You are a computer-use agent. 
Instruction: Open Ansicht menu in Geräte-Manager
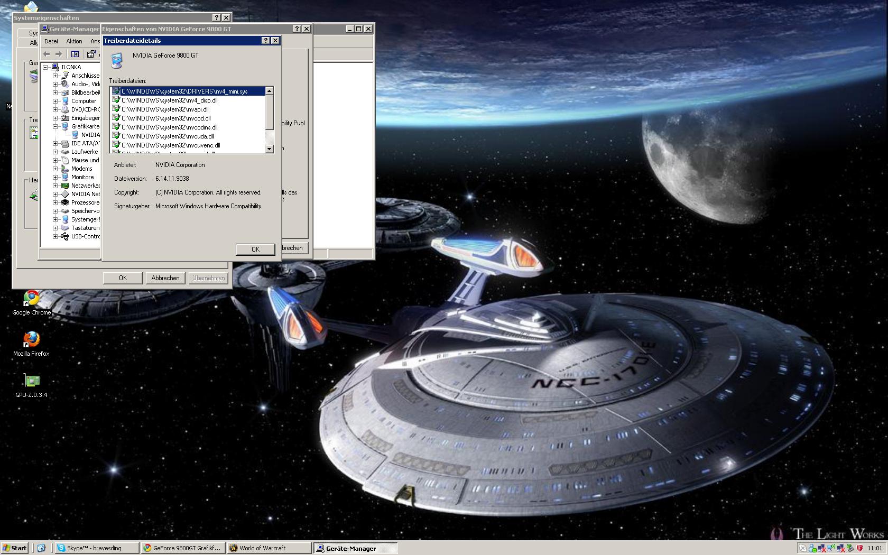pos(95,41)
